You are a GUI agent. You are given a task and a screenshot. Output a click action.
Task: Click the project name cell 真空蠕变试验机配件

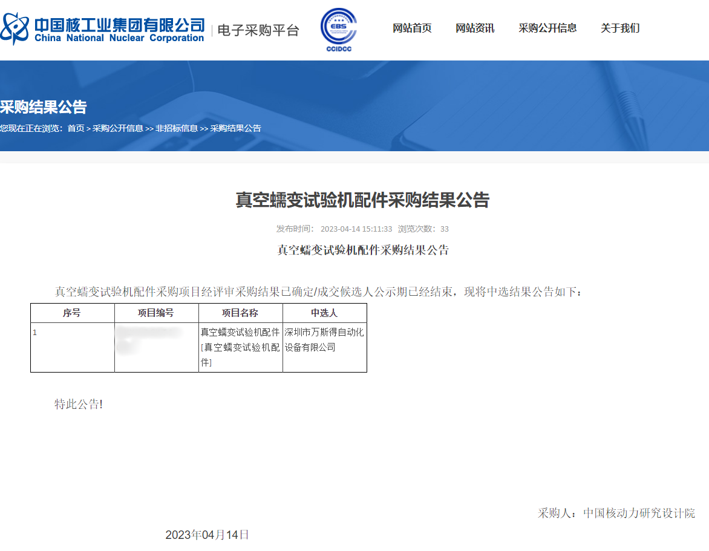[x=241, y=347]
